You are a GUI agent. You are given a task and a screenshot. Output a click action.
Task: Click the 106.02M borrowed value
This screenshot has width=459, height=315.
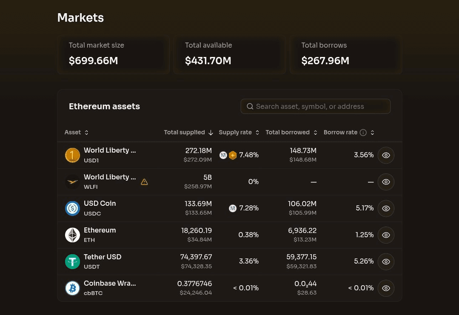302,204
